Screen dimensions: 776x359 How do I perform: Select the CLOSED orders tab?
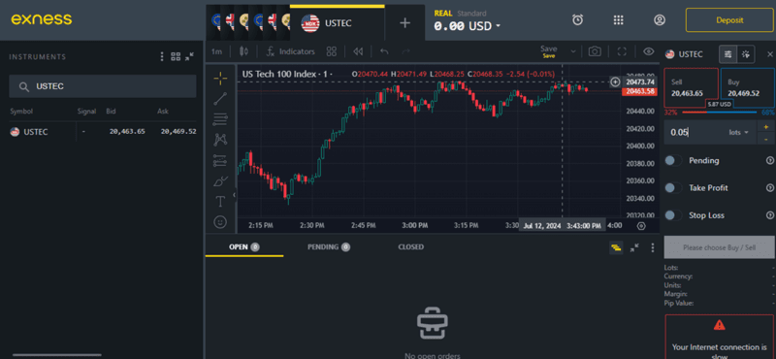point(410,247)
